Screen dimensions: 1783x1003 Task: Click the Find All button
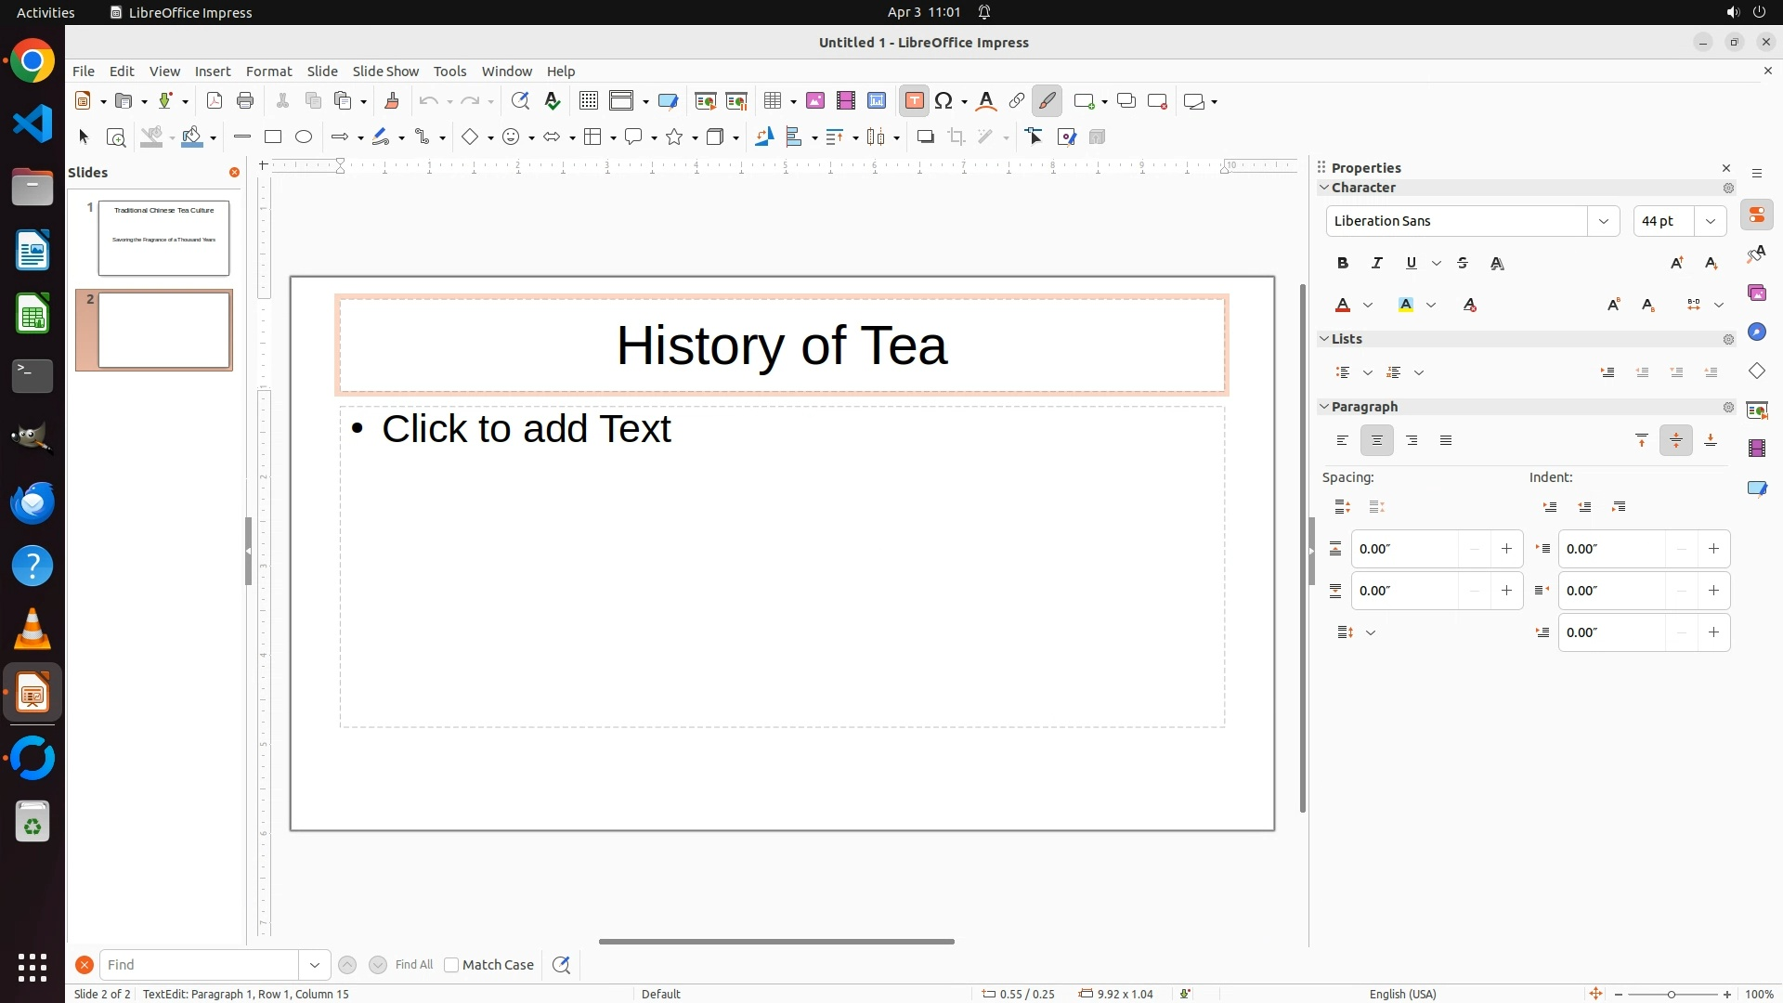pos(414,965)
